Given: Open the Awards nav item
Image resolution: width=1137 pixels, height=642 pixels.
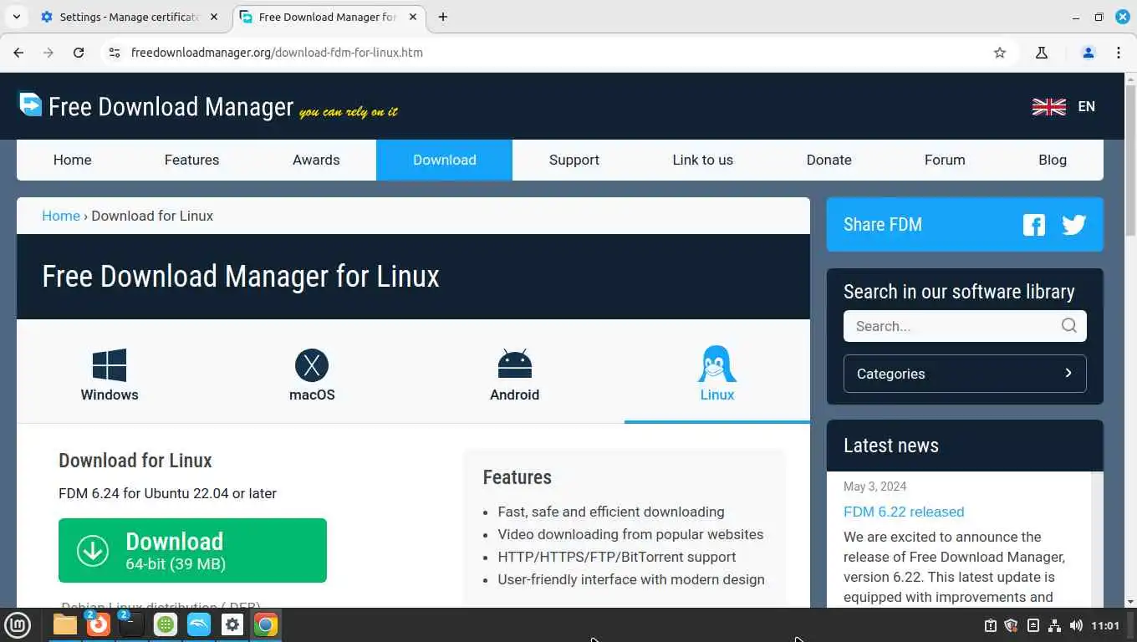Looking at the screenshot, I should (316, 160).
